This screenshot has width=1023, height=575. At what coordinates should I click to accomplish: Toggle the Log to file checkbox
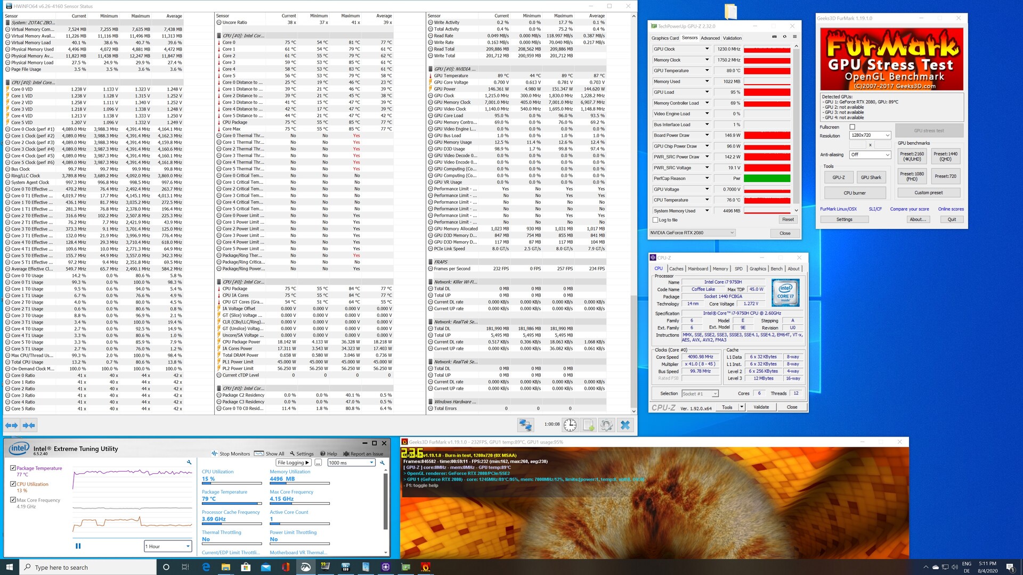(655, 220)
